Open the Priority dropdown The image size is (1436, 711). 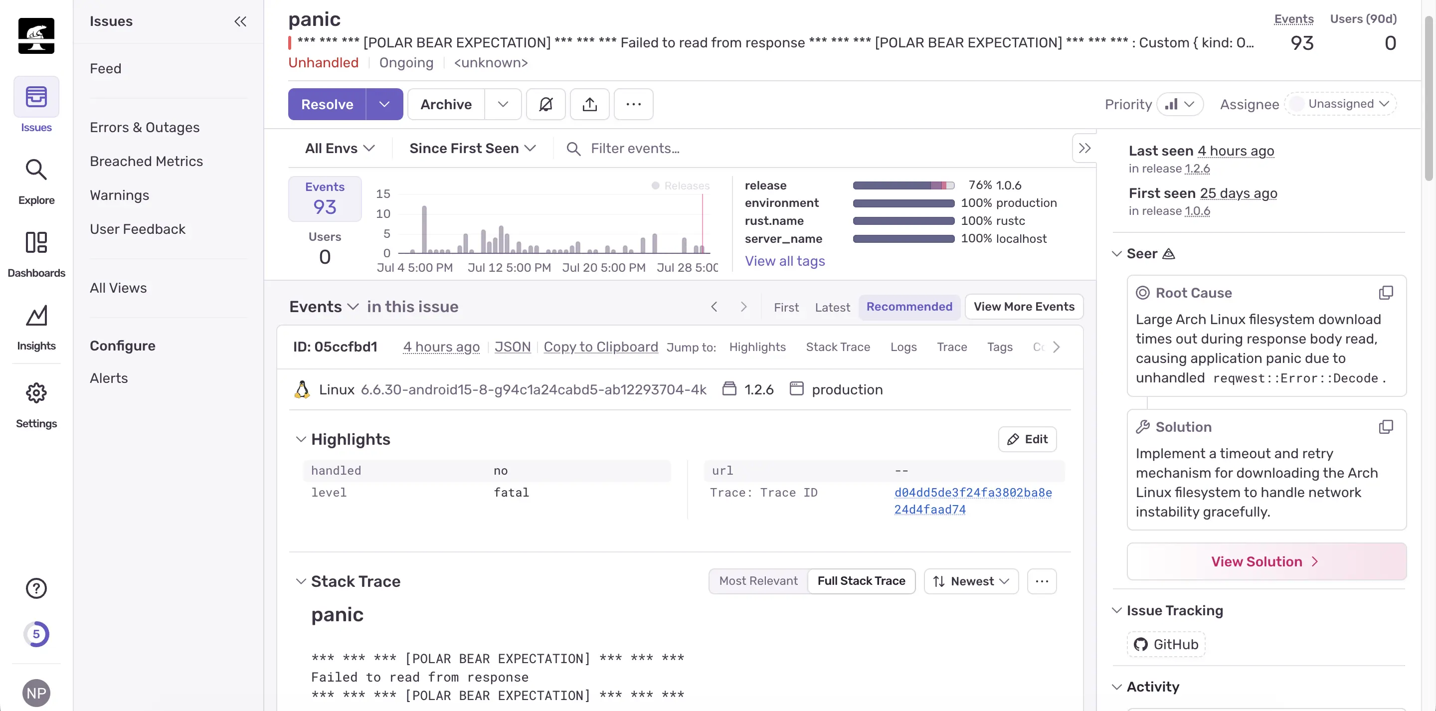(x=1180, y=104)
